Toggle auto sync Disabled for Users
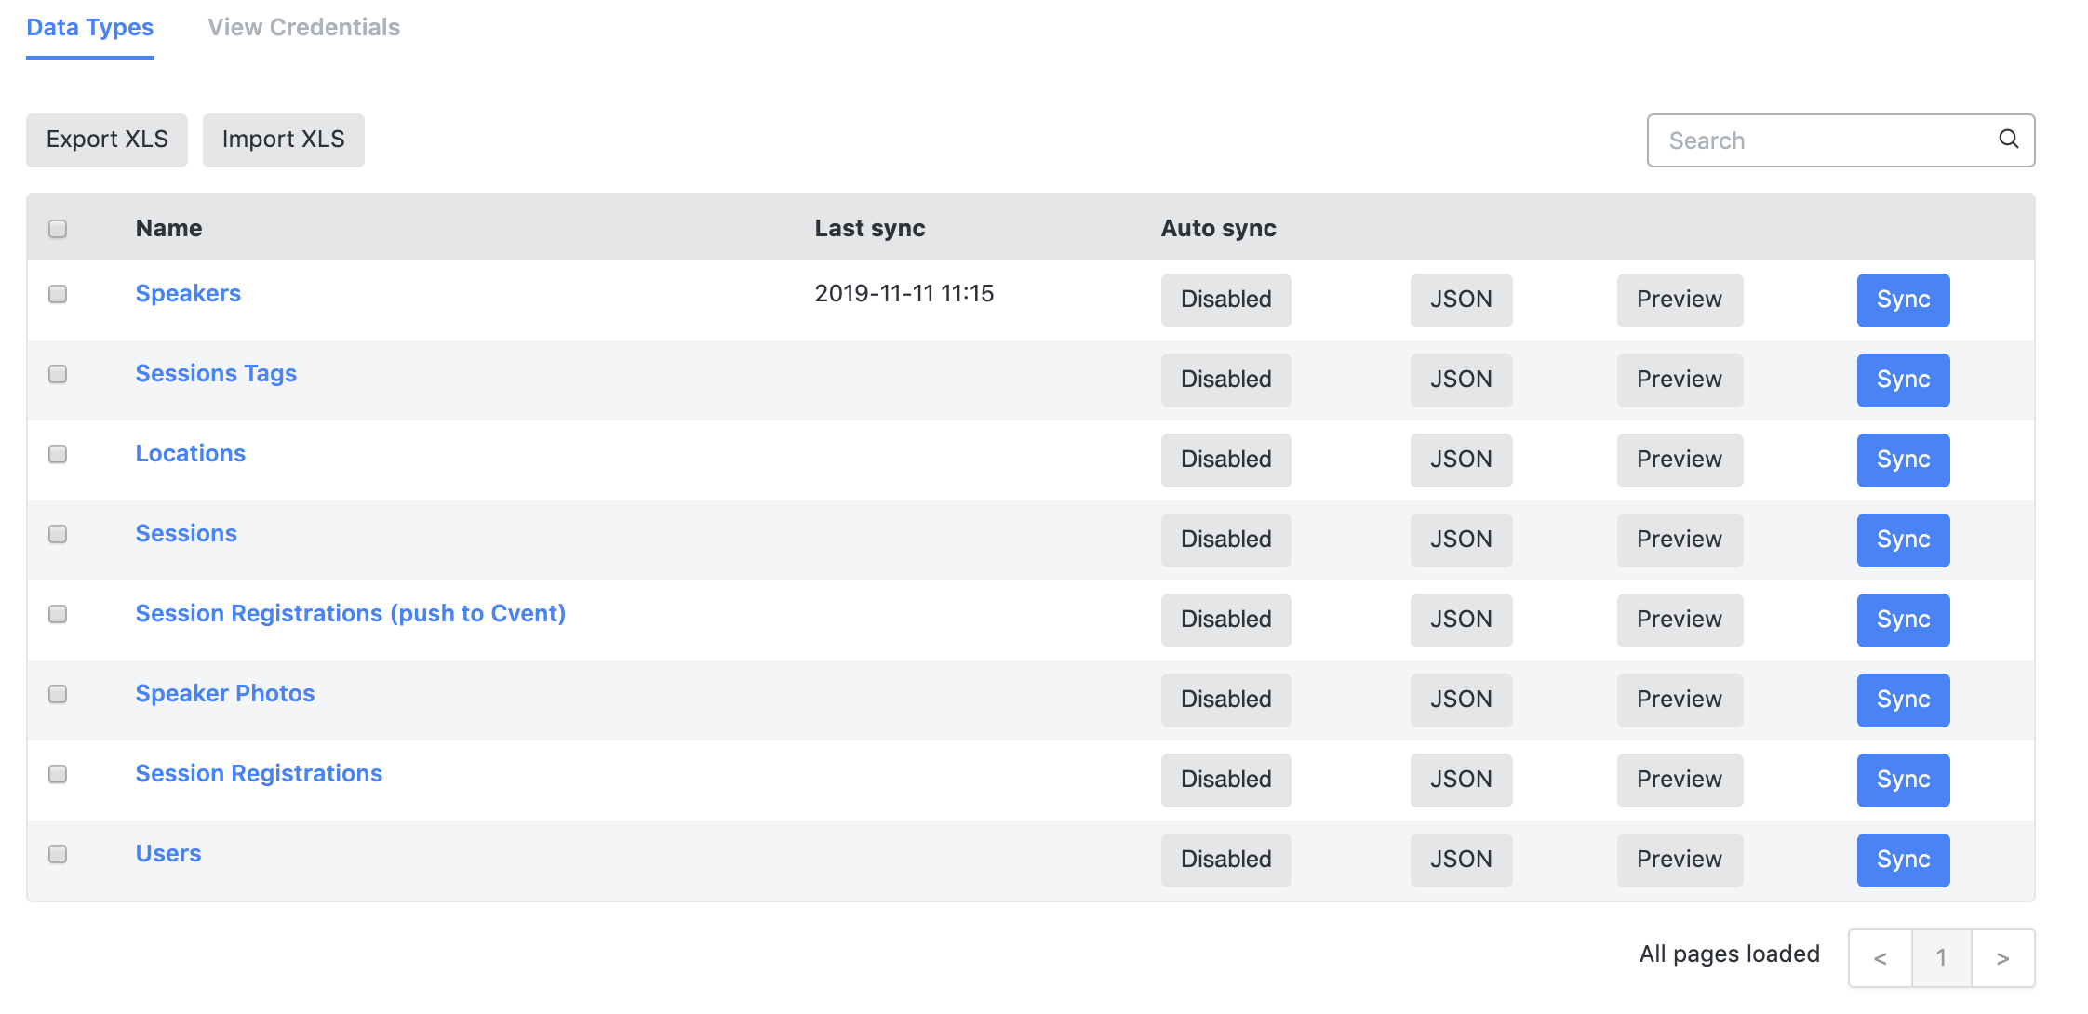 coord(1225,860)
